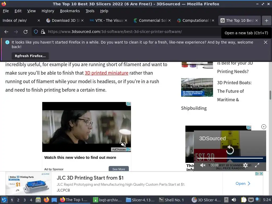
Task: Open the Bookmarks menu
Action: [x=70, y=11]
